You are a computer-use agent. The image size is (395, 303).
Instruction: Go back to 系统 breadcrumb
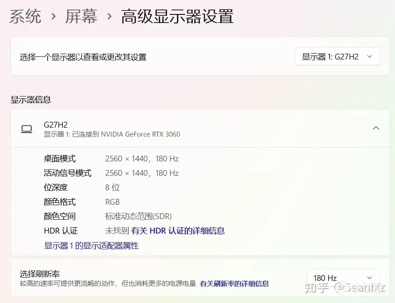tap(25, 16)
